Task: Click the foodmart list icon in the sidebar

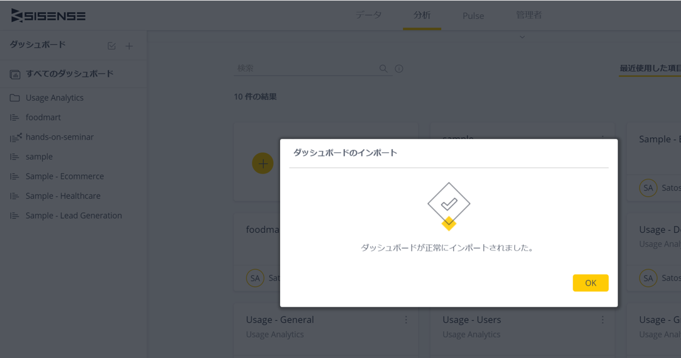Action: (x=14, y=118)
